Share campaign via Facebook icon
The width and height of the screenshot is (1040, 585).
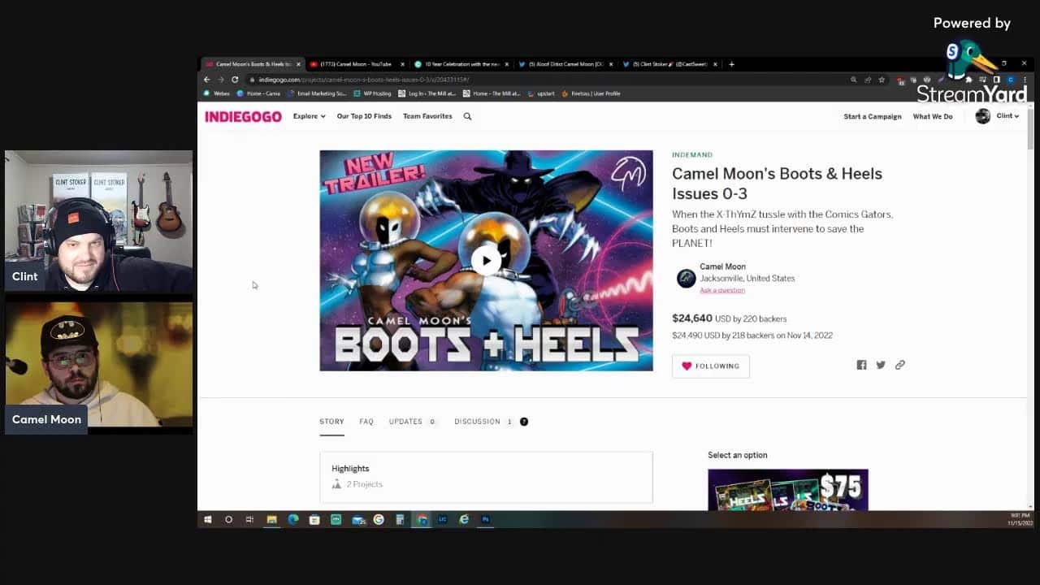(861, 365)
